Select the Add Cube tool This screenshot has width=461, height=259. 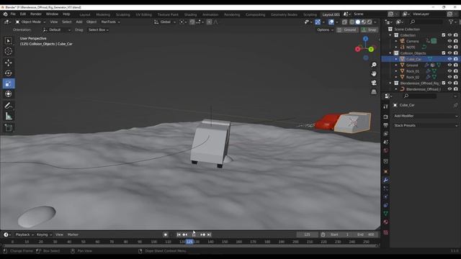[8, 127]
